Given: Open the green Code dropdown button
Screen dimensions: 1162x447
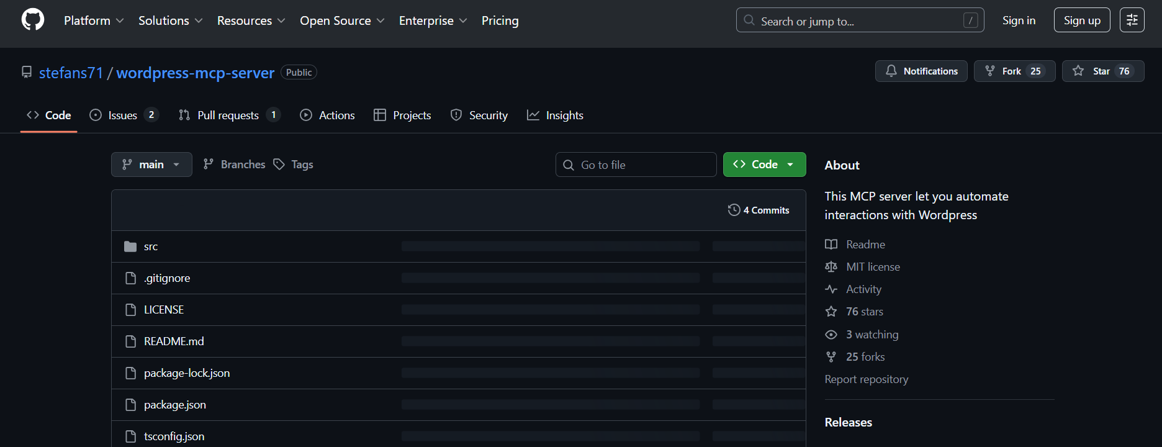Looking at the screenshot, I should 764,165.
